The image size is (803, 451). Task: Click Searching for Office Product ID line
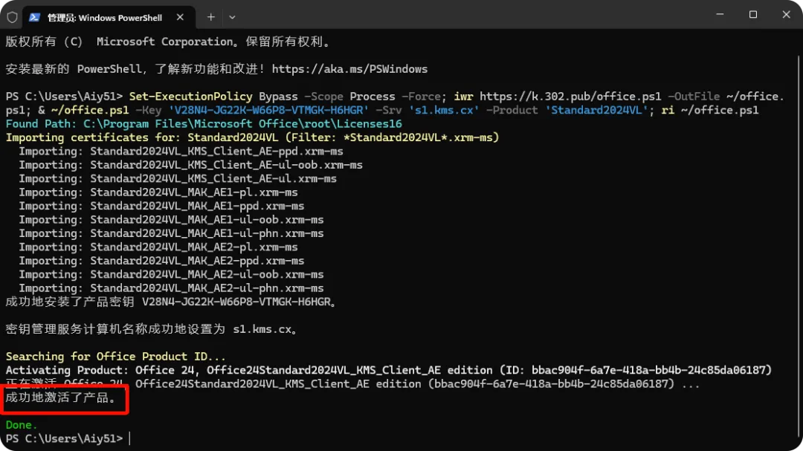[x=116, y=357]
